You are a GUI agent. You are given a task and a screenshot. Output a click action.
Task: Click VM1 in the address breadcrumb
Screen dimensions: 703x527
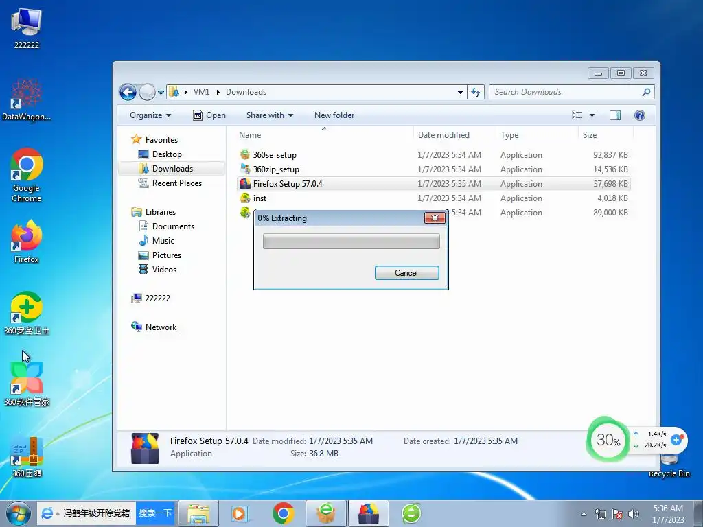coord(201,92)
